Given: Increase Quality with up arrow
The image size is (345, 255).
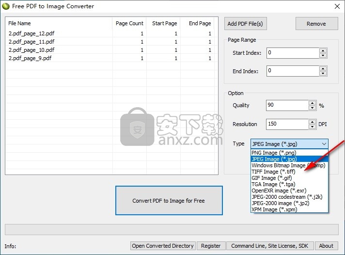Looking at the screenshot, I should tap(313, 103).
